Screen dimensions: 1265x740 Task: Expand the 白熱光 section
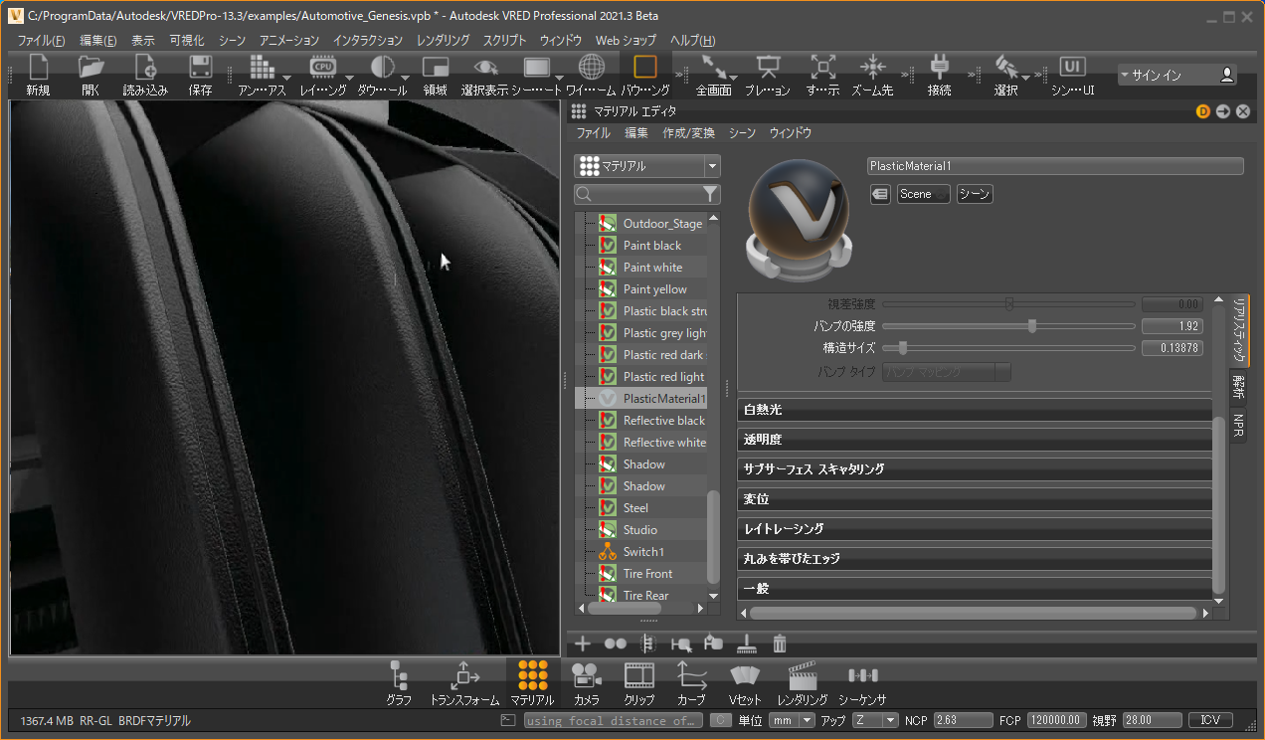(975, 410)
